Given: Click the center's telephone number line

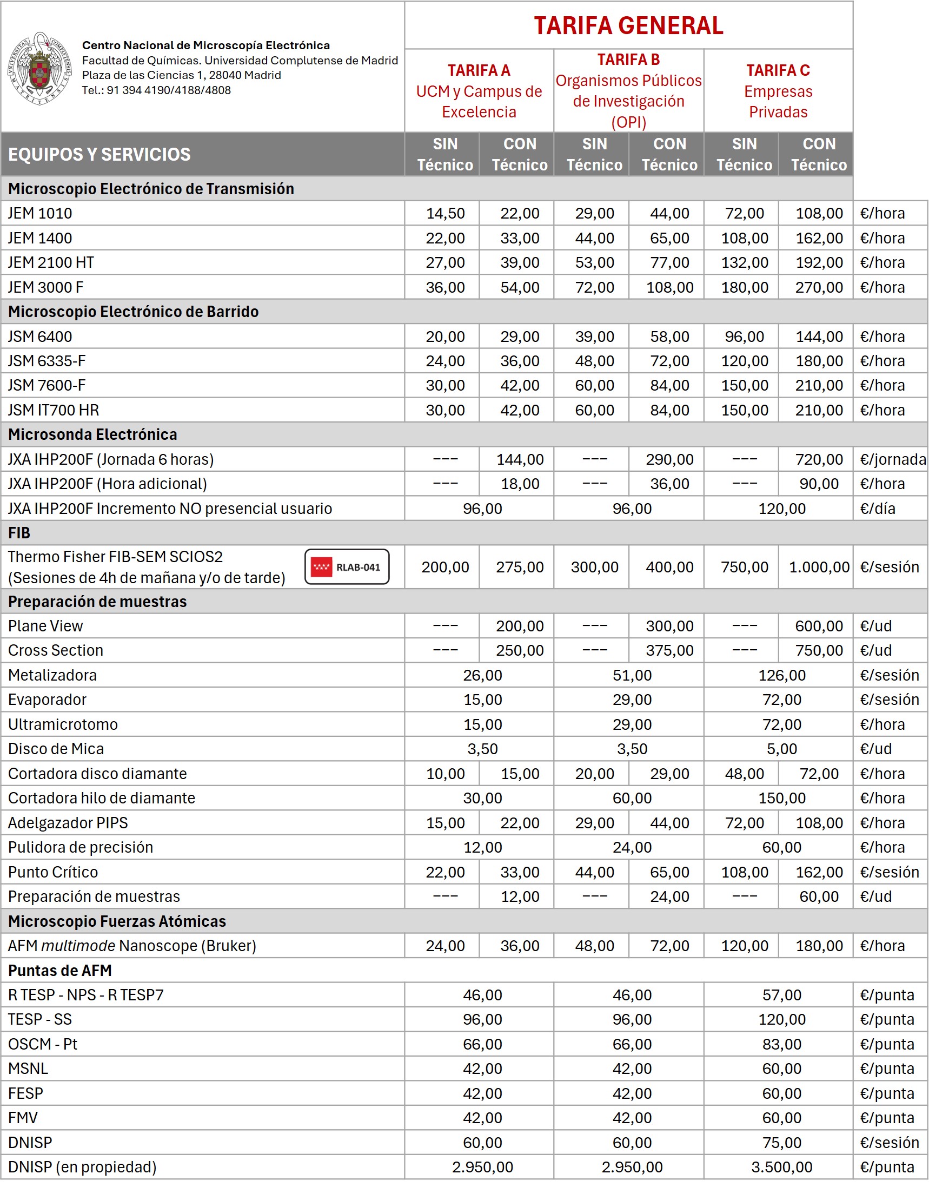Looking at the screenshot, I should pyautogui.click(x=156, y=90).
